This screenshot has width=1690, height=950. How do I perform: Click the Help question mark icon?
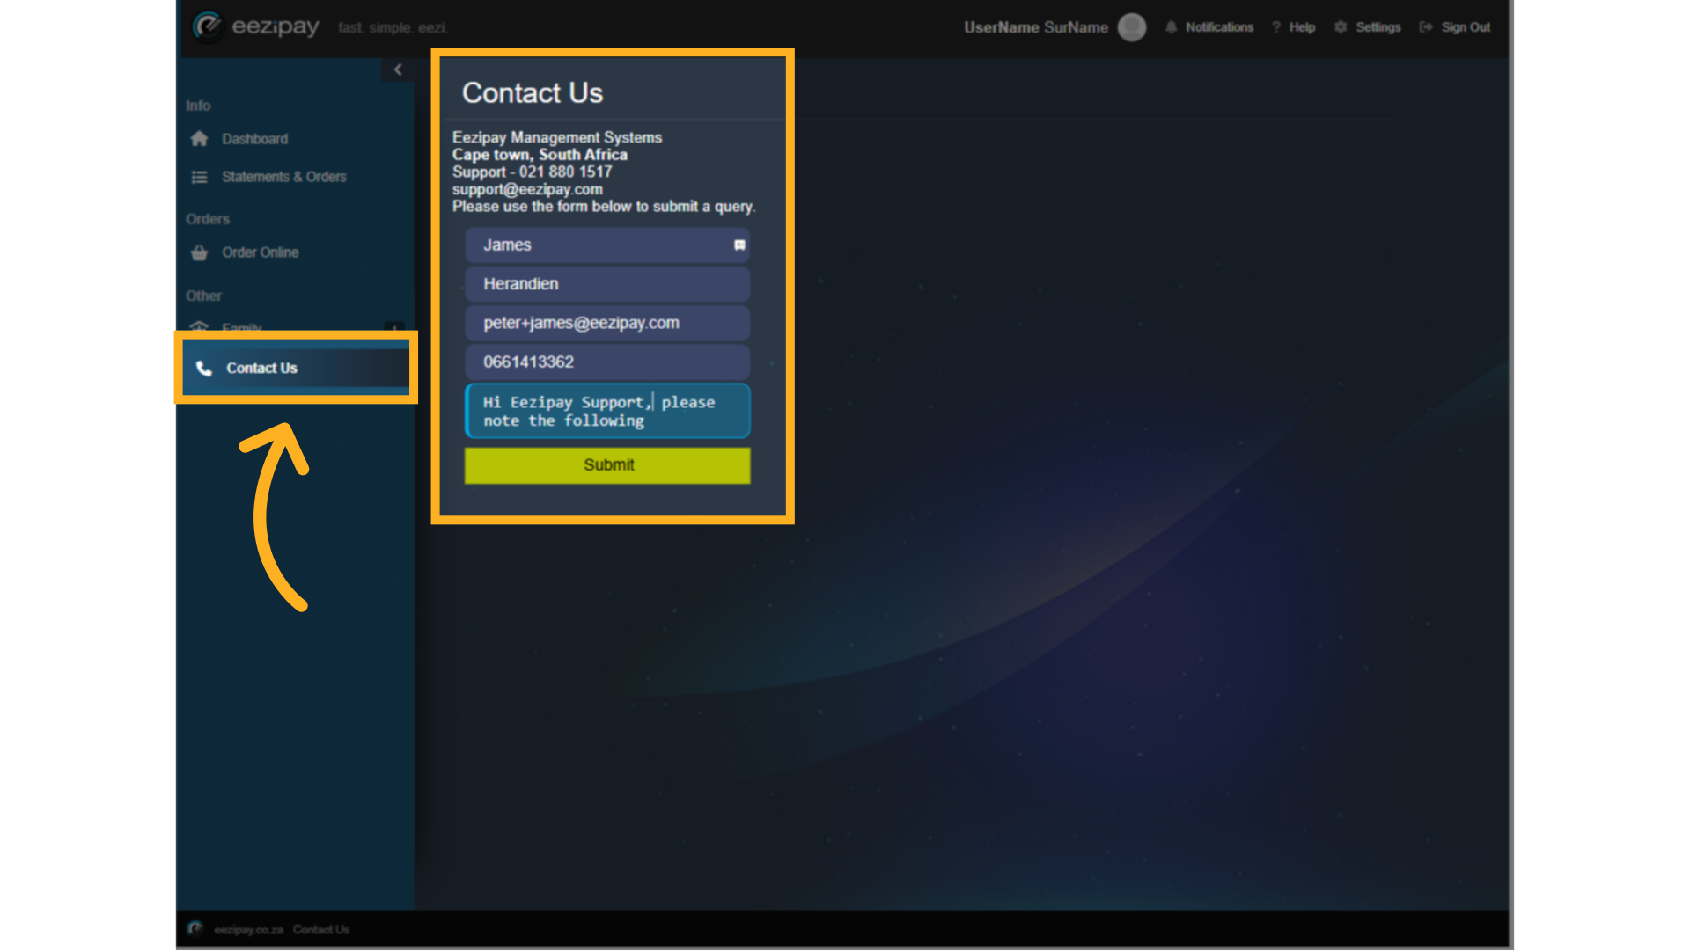click(x=1276, y=27)
